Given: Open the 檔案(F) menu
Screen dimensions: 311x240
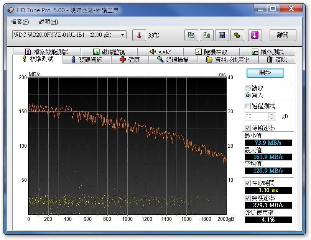Looking at the screenshot, I should (x=20, y=22).
